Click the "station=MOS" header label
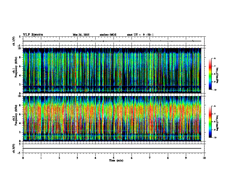Screen dimensions: 230x177 point(108,35)
